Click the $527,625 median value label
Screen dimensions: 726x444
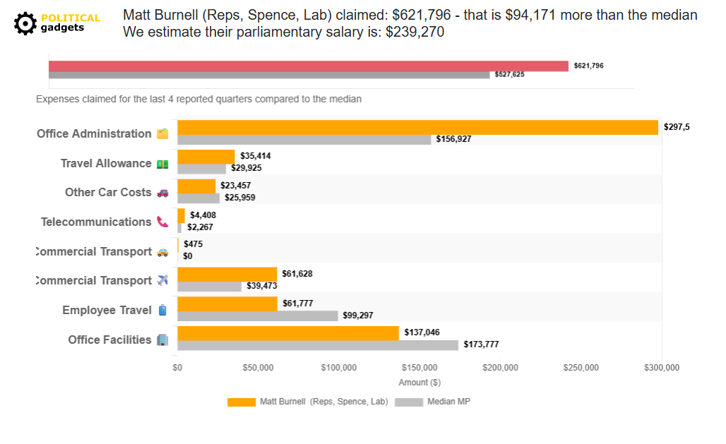pyautogui.click(x=509, y=75)
